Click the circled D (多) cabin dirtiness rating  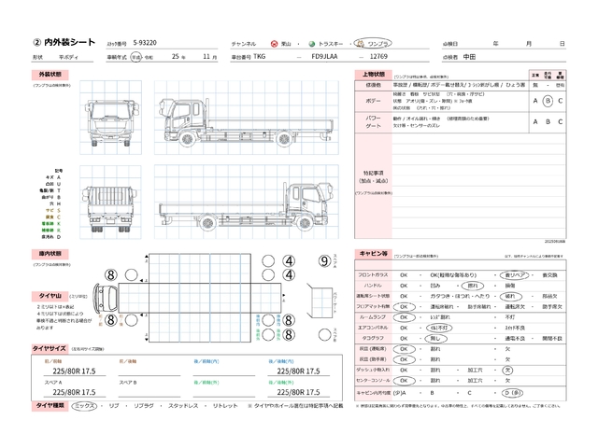(x=512, y=394)
